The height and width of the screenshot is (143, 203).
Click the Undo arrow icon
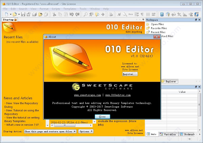[x=72, y=14]
